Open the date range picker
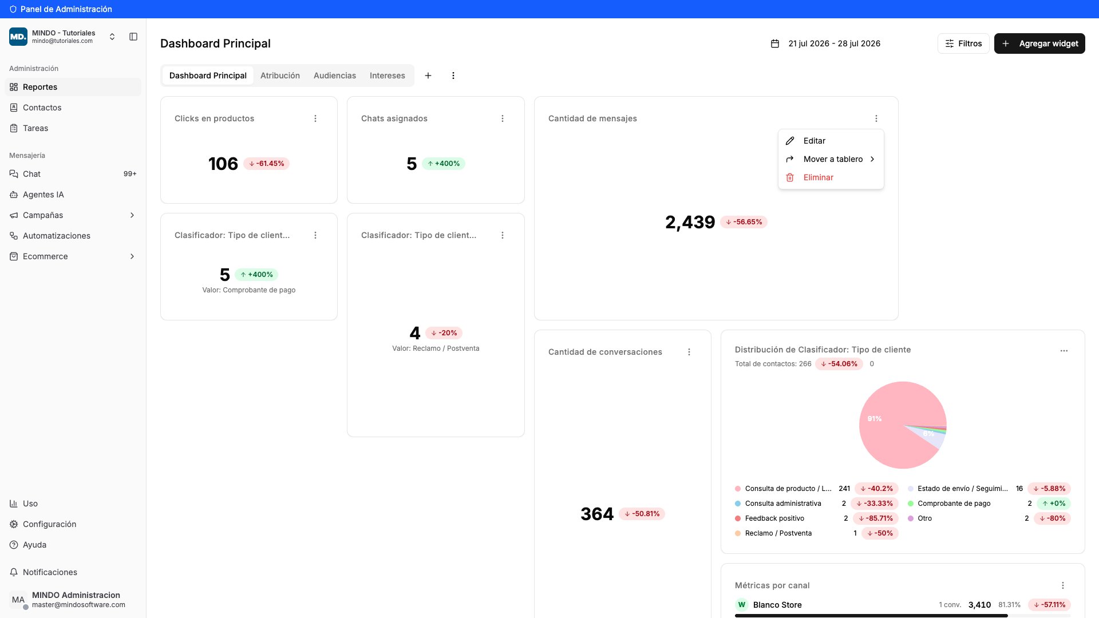The height and width of the screenshot is (618, 1099). (x=825, y=43)
